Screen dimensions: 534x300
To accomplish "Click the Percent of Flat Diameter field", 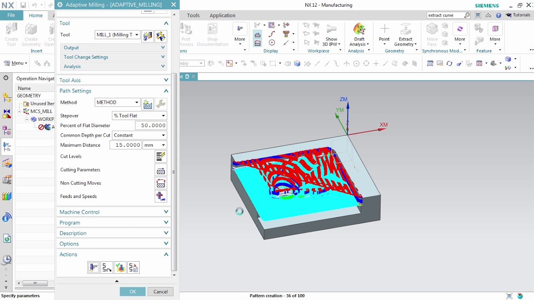I will tap(151, 125).
